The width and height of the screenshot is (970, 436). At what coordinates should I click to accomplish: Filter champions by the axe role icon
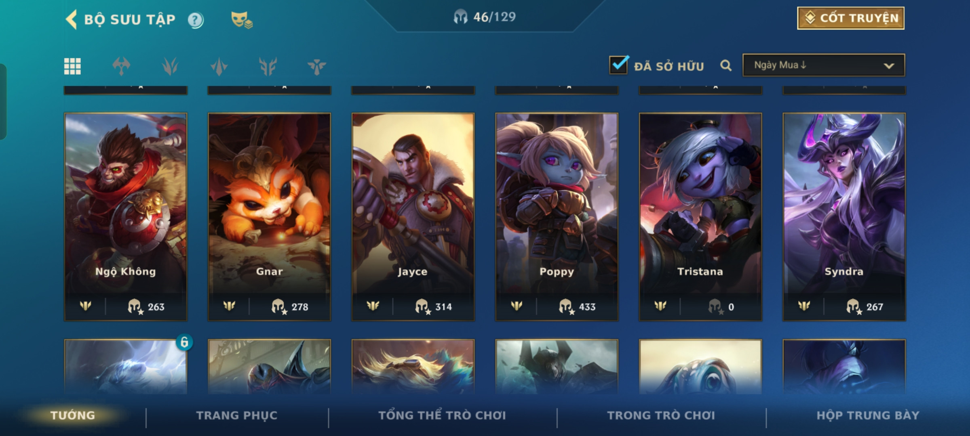(121, 66)
